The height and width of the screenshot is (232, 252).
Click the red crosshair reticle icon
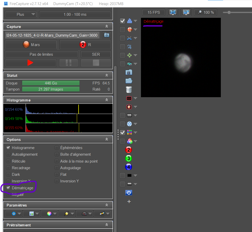(x=130, y=30)
